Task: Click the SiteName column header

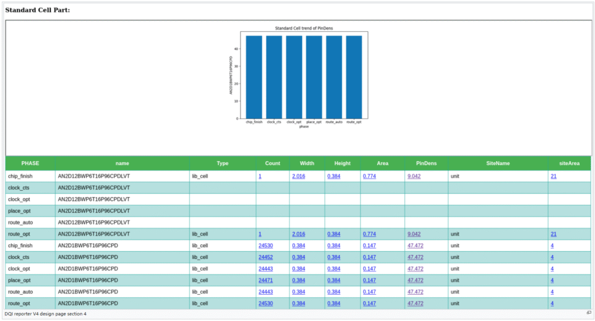Action: click(498, 163)
